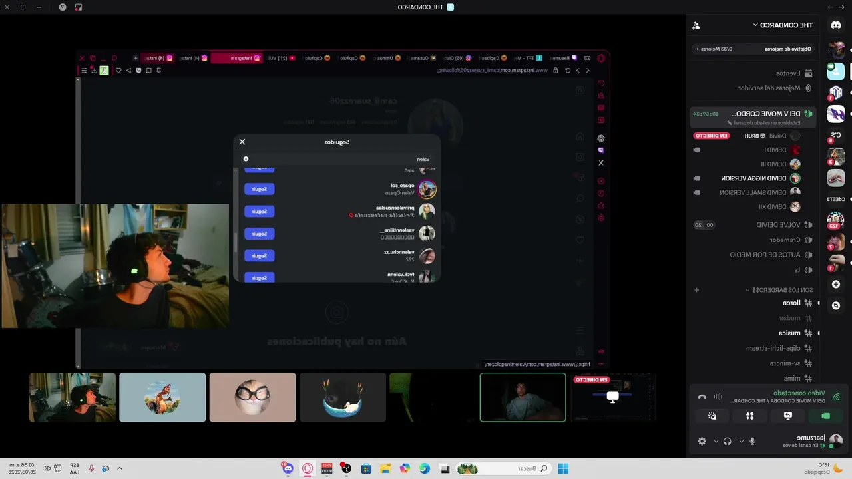Screen dimensions: 852x479
Task: Create channel plus next to SON LOS BARDEROS
Action: coord(697,290)
